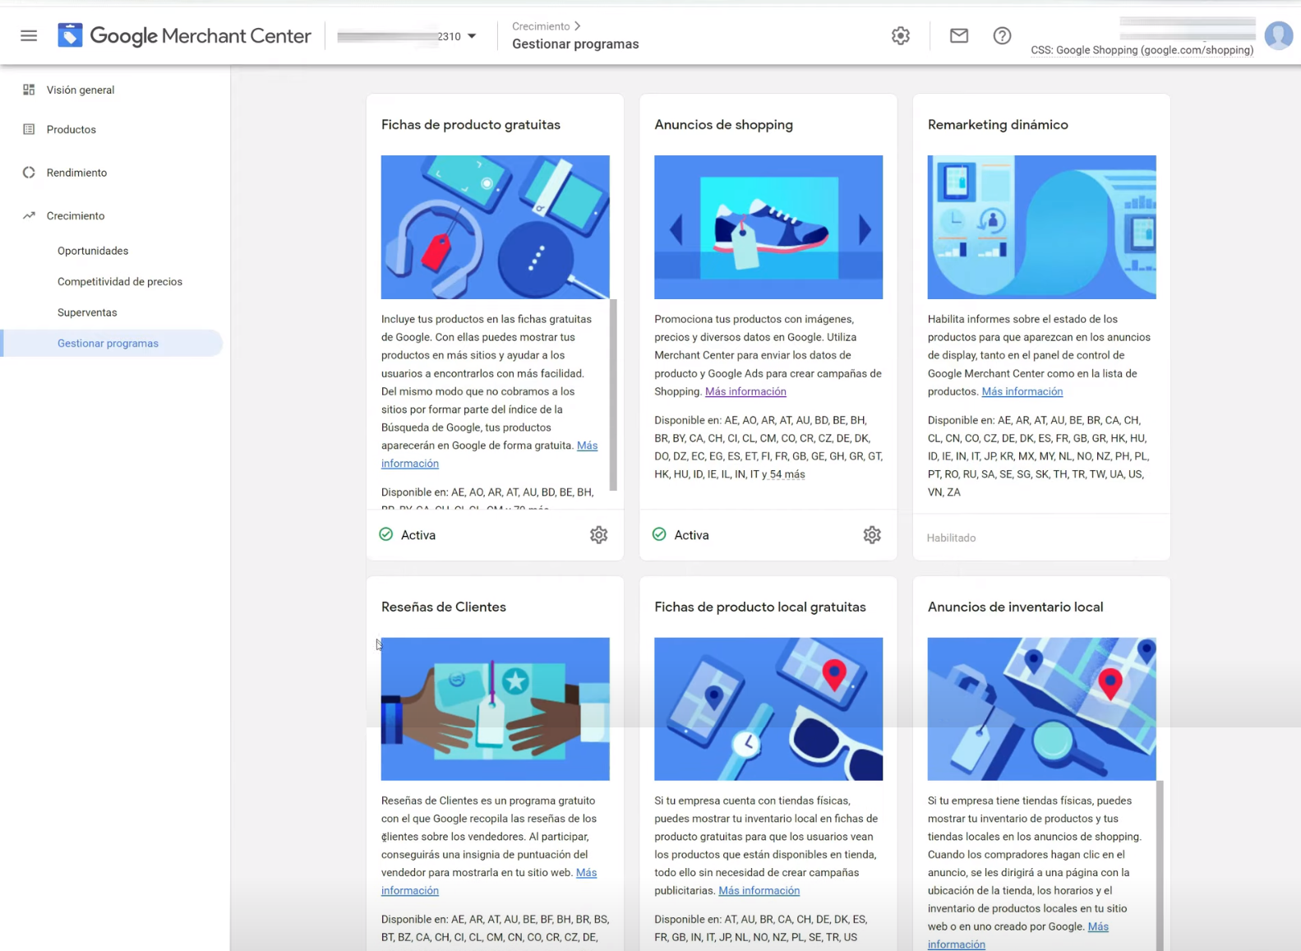Select Competitividad de precios submenu item
This screenshot has width=1301, height=951.
coord(120,281)
